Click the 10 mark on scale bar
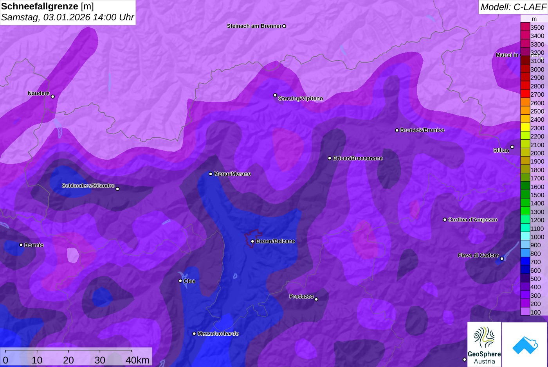The height and width of the screenshot is (367, 548). pyautogui.click(x=37, y=360)
